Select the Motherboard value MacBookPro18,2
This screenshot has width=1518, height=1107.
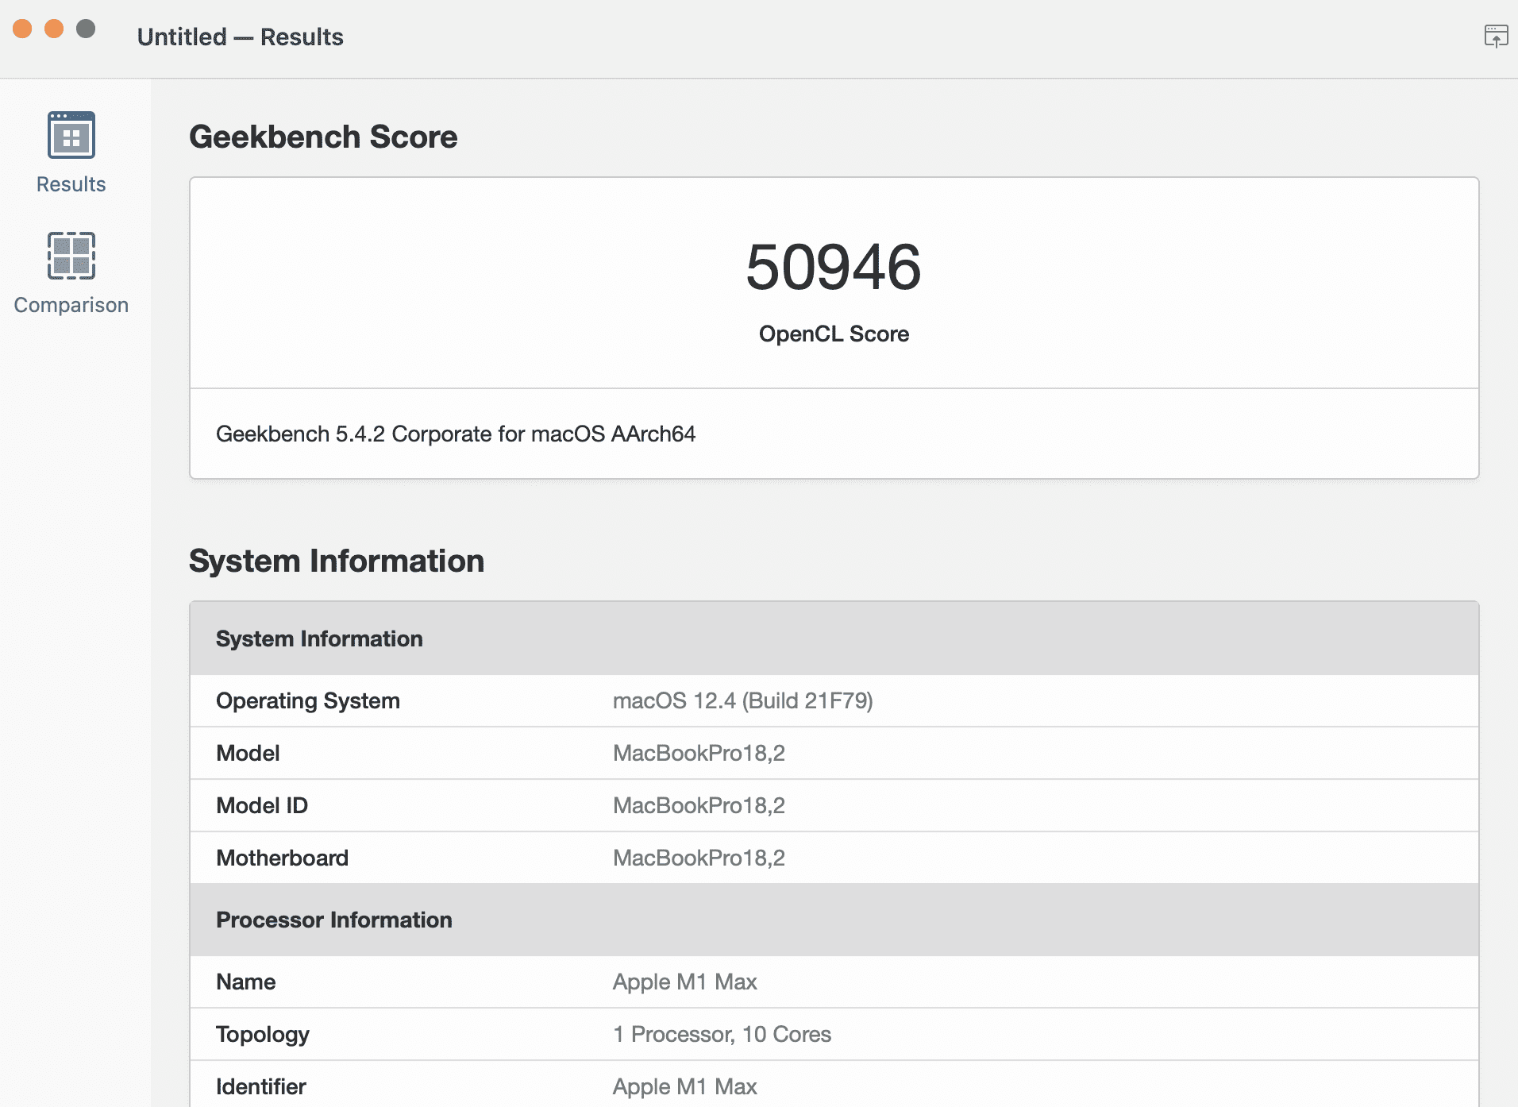tap(699, 858)
